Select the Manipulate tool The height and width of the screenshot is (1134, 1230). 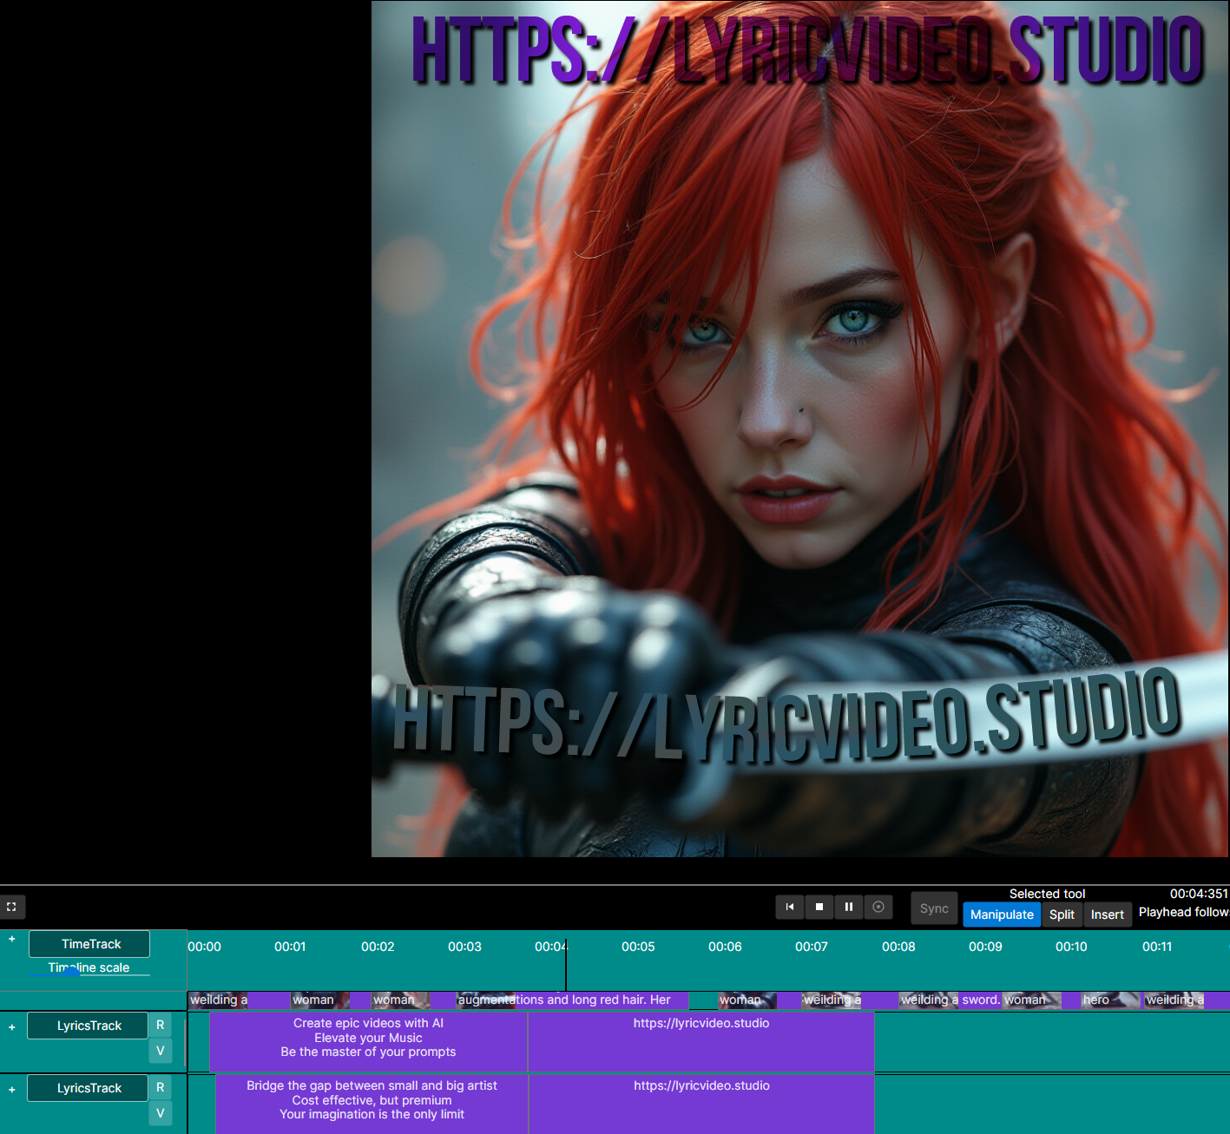(1002, 914)
